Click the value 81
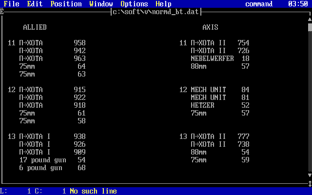312x195 pixels. 245,97
